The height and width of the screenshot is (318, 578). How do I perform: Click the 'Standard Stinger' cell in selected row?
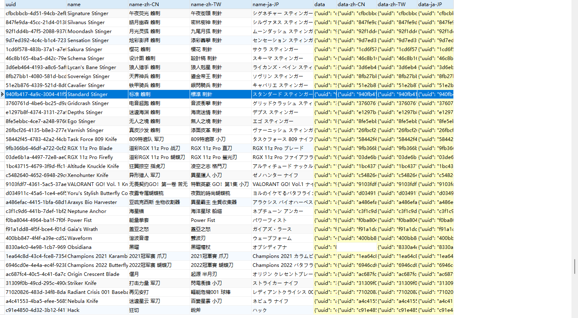pyautogui.click(x=97, y=94)
